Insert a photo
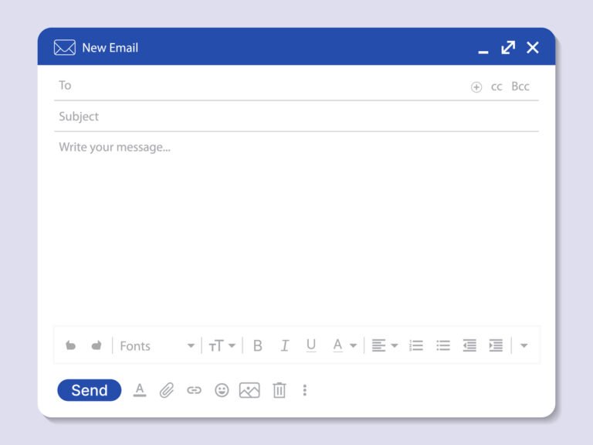This screenshot has height=445, width=593. pyautogui.click(x=249, y=390)
